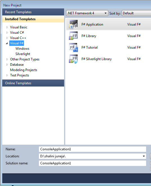Screen dimensions: 151x186
Task: Select the F# Silverlight Library icon
Action: click(73, 59)
